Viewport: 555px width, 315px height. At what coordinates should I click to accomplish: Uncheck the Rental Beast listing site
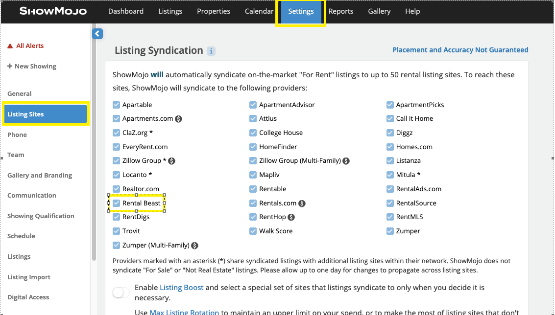pos(117,202)
